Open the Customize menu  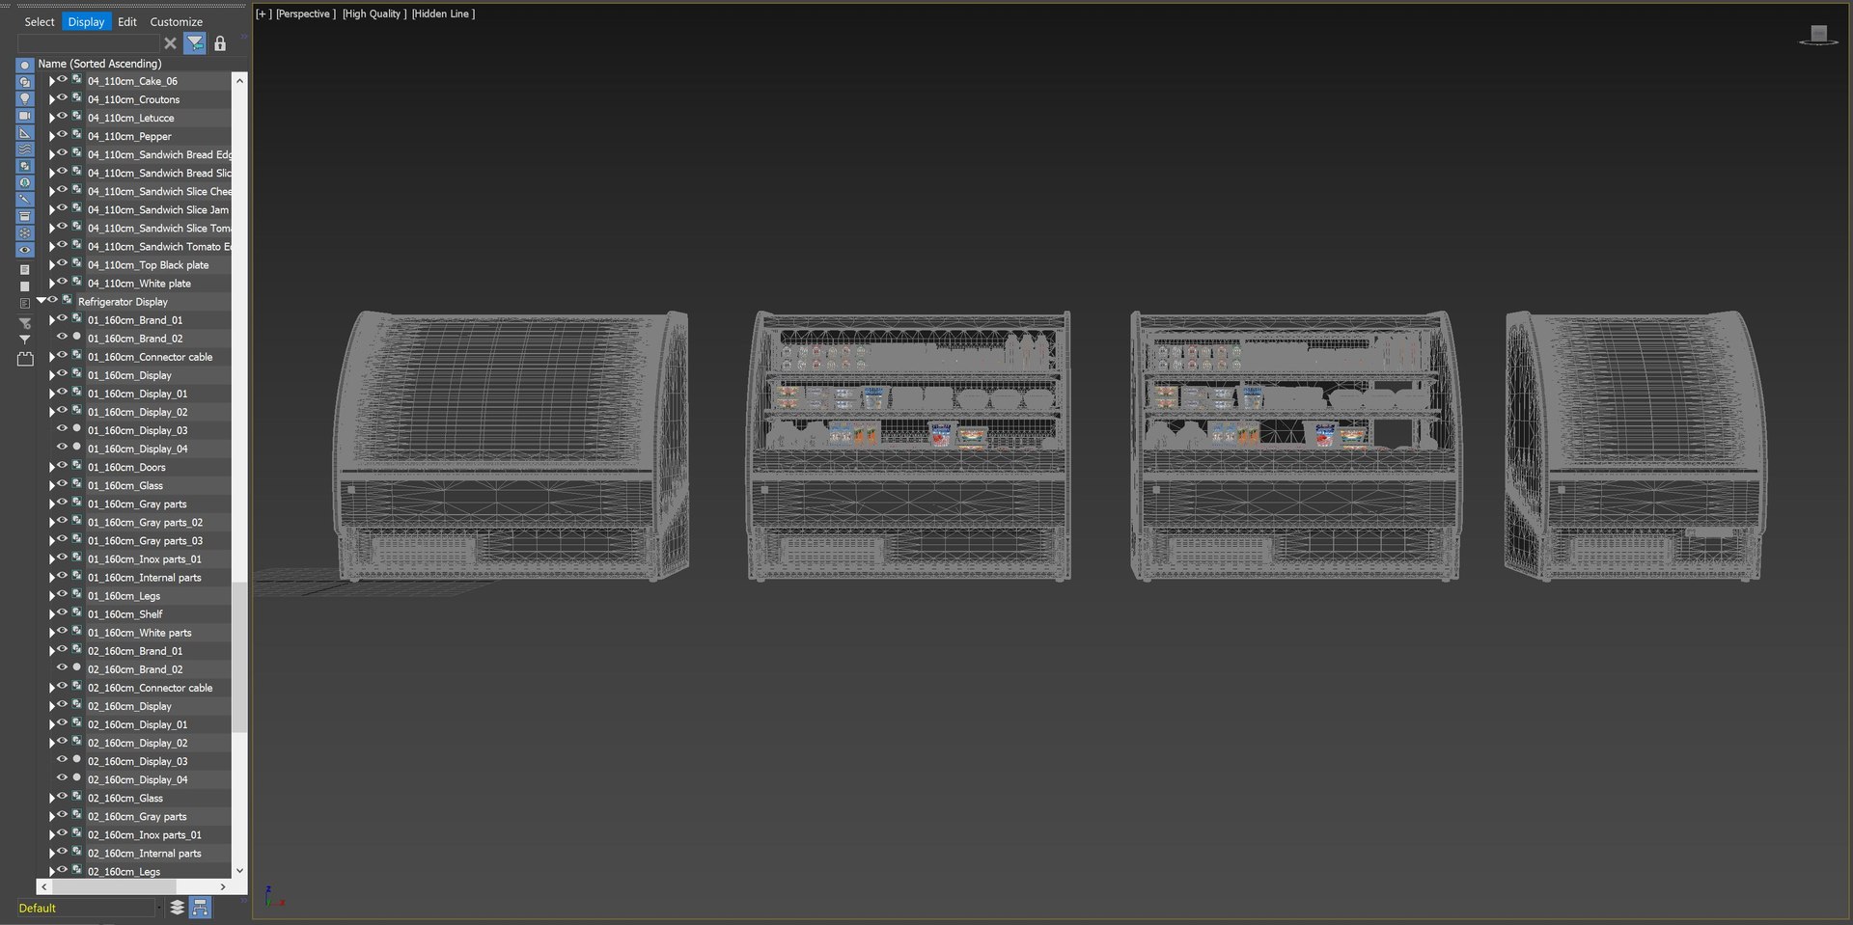(x=177, y=21)
